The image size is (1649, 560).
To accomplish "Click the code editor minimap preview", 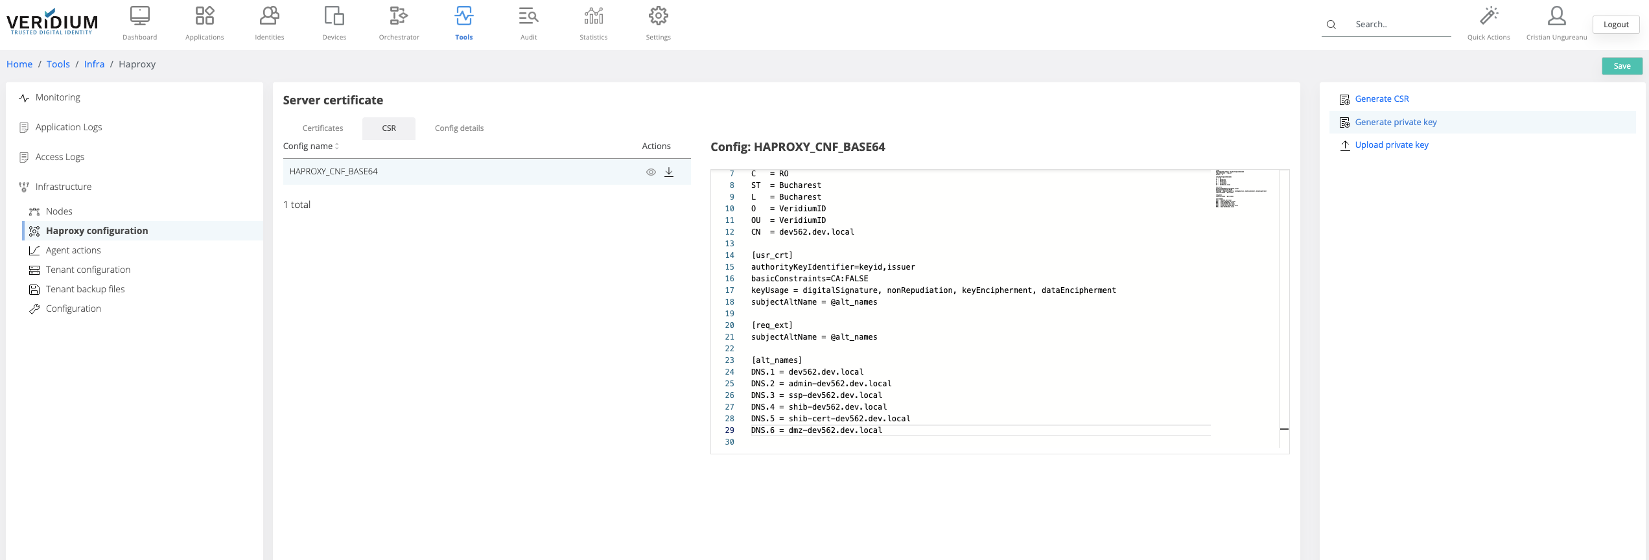I will [x=1241, y=189].
